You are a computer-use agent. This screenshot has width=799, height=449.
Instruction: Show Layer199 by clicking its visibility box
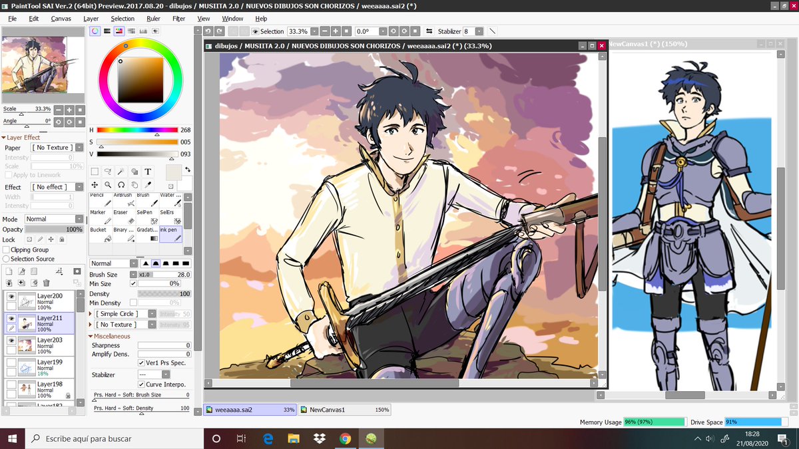(11, 363)
